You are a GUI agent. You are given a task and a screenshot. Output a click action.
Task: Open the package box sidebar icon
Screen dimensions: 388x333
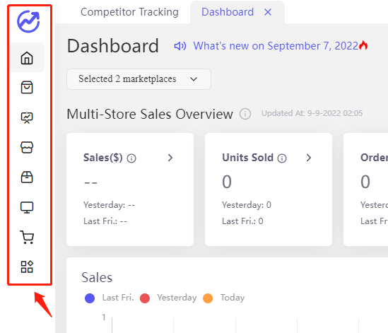pos(27,177)
